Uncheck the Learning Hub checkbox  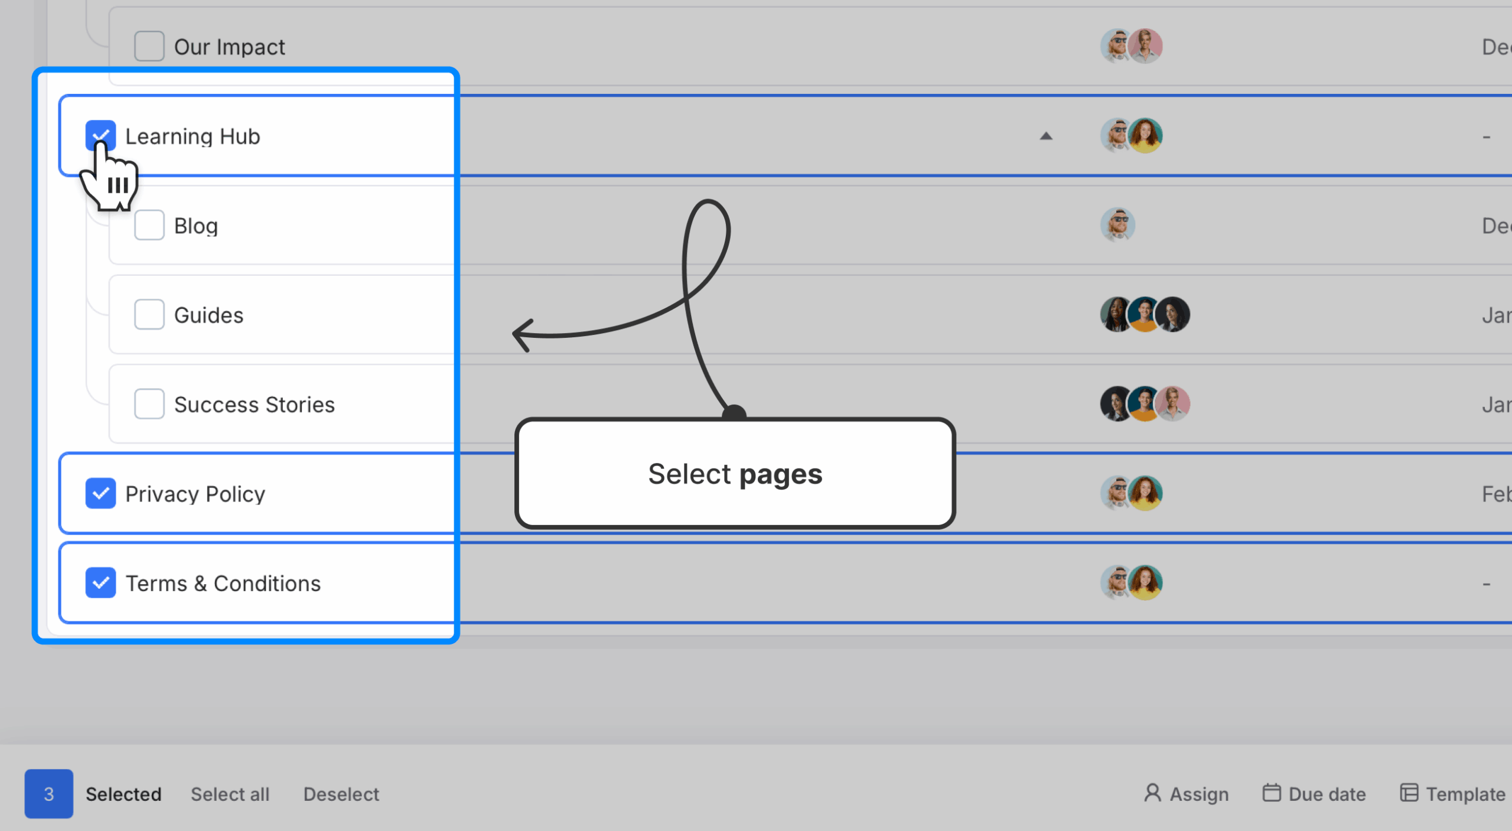100,136
